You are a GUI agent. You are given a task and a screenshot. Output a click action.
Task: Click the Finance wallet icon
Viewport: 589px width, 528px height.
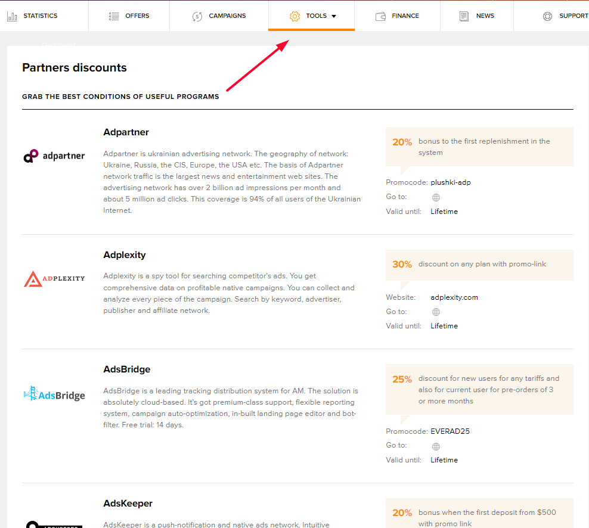[380, 16]
